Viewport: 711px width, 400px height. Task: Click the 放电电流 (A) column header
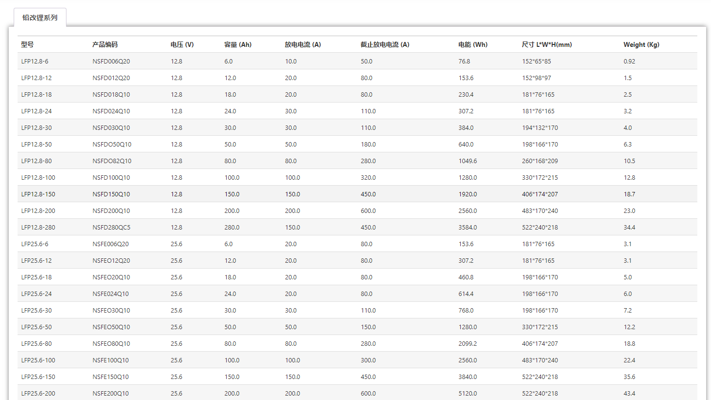click(x=303, y=44)
